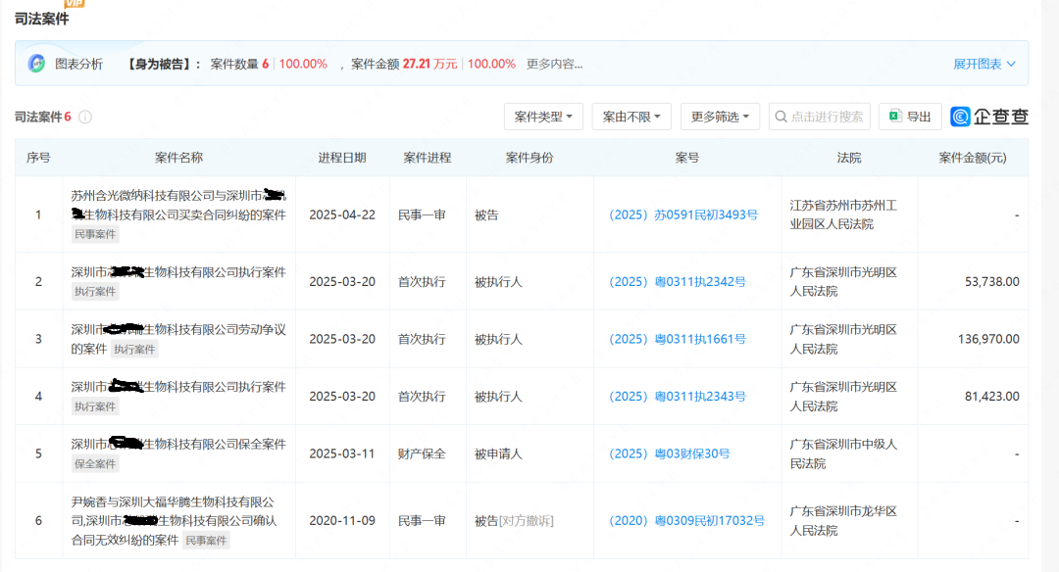
Task: Click the case search input field
Action: coord(827,117)
